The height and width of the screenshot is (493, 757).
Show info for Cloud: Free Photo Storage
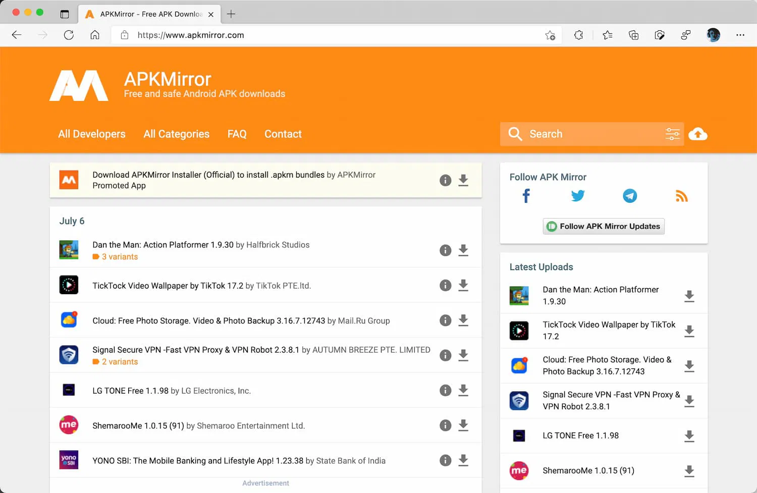445,320
